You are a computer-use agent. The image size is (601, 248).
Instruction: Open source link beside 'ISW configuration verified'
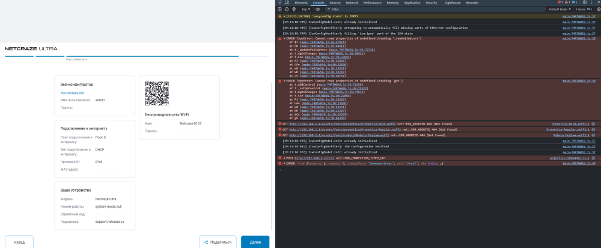(579, 146)
